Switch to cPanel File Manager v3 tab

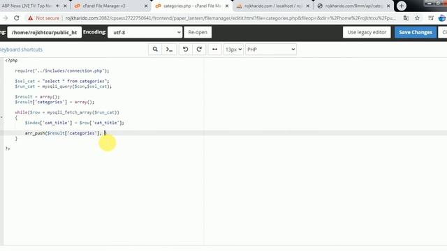click(x=104, y=6)
